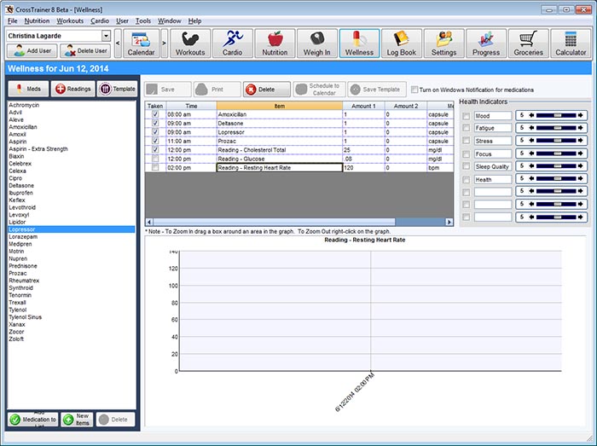Show the Meds list
The height and width of the screenshot is (446, 597).
[28, 89]
